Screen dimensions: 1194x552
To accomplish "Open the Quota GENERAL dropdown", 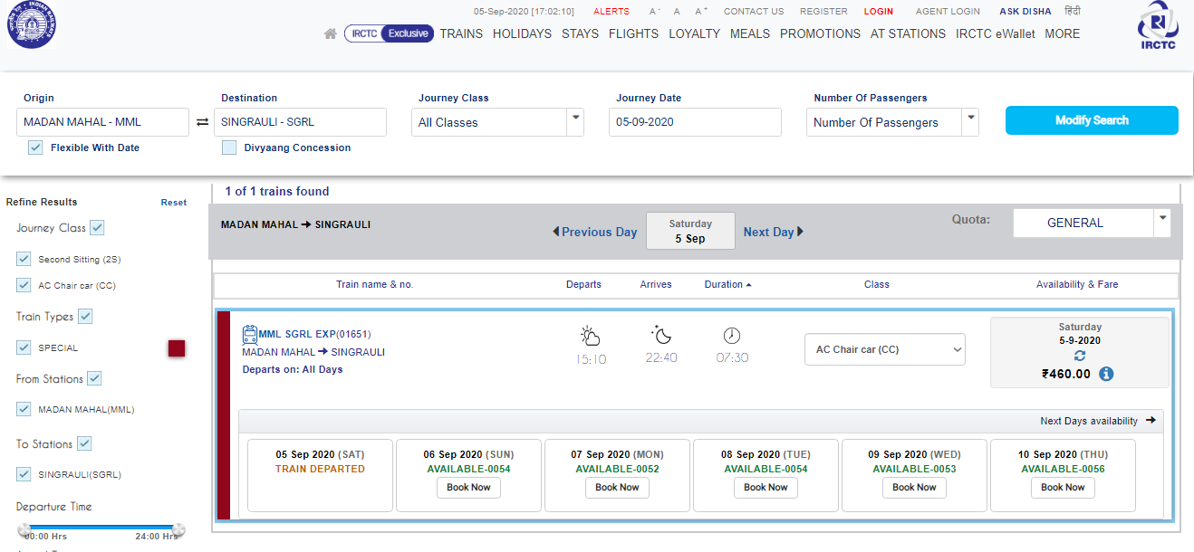I will (1092, 223).
